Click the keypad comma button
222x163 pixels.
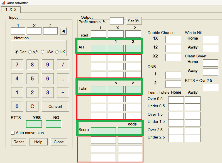(x=63, y=79)
